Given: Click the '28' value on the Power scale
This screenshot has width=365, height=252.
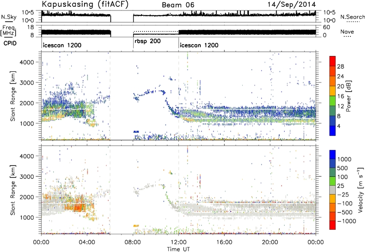Looking at the screenshot, I should tap(340, 66).
